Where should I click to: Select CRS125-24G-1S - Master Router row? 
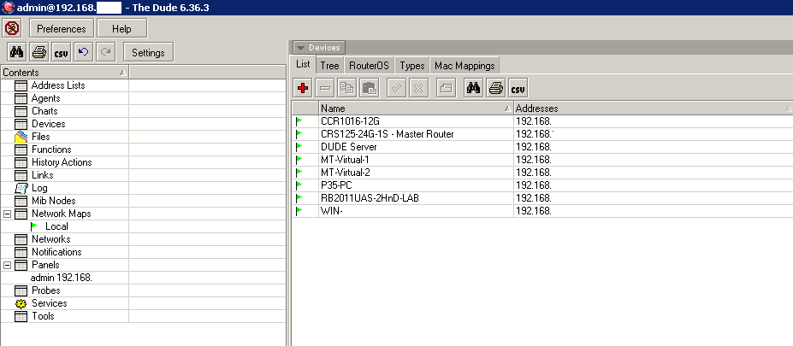point(542,134)
